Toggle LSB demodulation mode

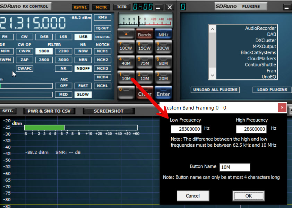click(63, 37)
